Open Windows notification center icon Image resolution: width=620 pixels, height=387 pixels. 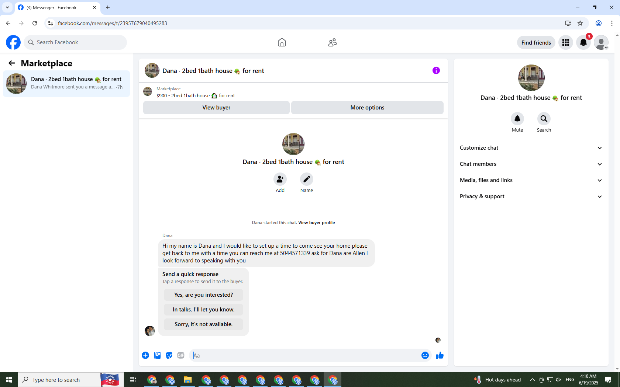[608, 380]
